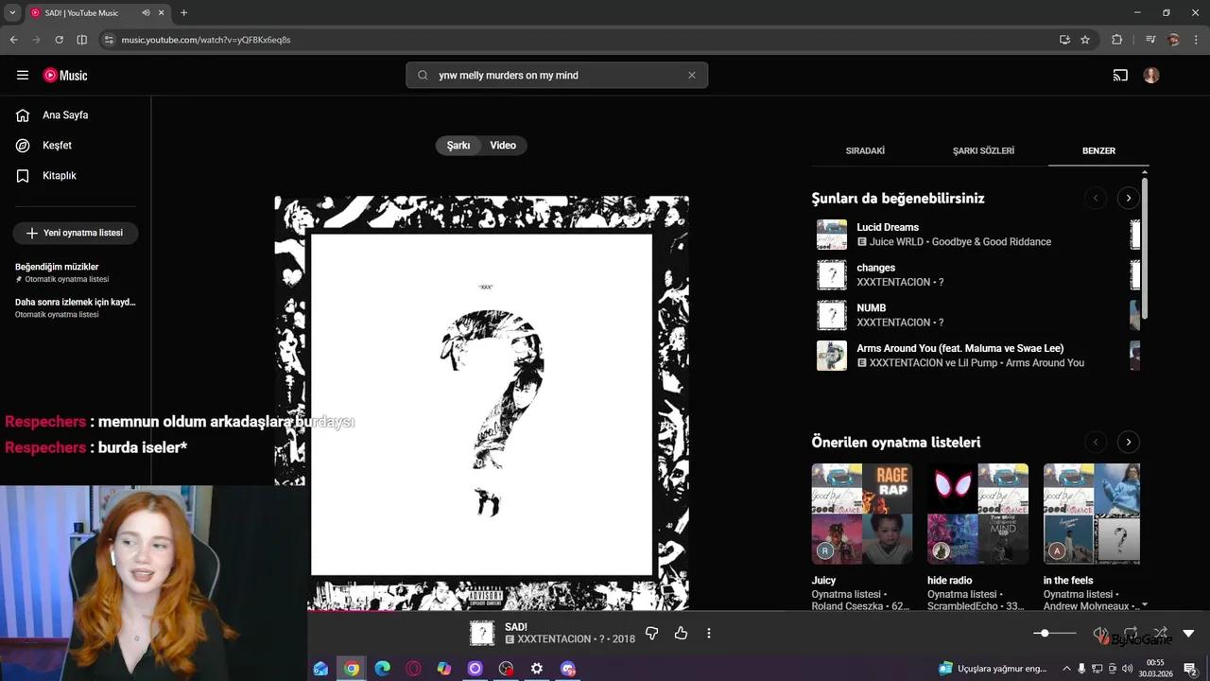The height and width of the screenshot is (681, 1210).
Task: Toggle shuffle in player bar
Action: point(1160,633)
